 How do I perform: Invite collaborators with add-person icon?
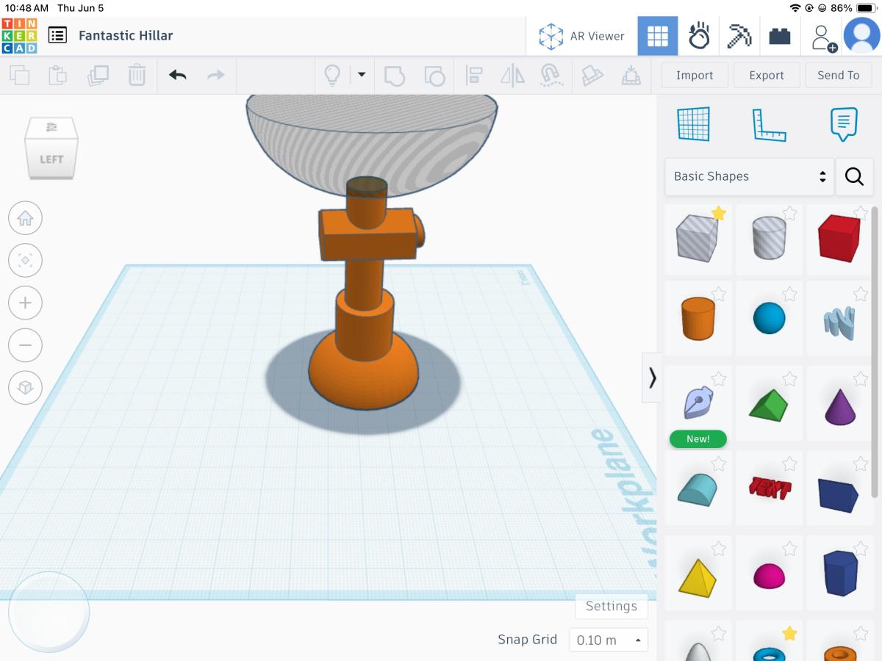pos(823,37)
